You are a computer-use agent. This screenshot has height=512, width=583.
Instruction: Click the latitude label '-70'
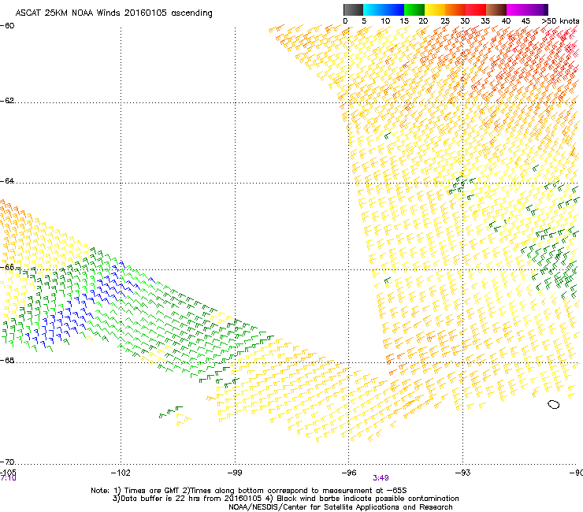7,462
